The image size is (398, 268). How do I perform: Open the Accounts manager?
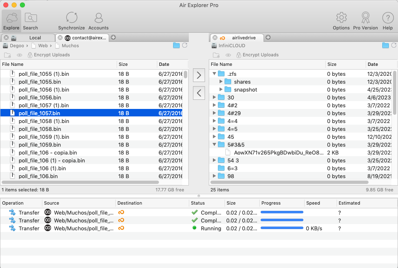tap(98, 21)
